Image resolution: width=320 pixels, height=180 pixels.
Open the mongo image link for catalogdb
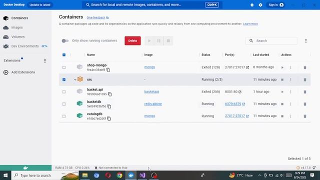coord(149,116)
